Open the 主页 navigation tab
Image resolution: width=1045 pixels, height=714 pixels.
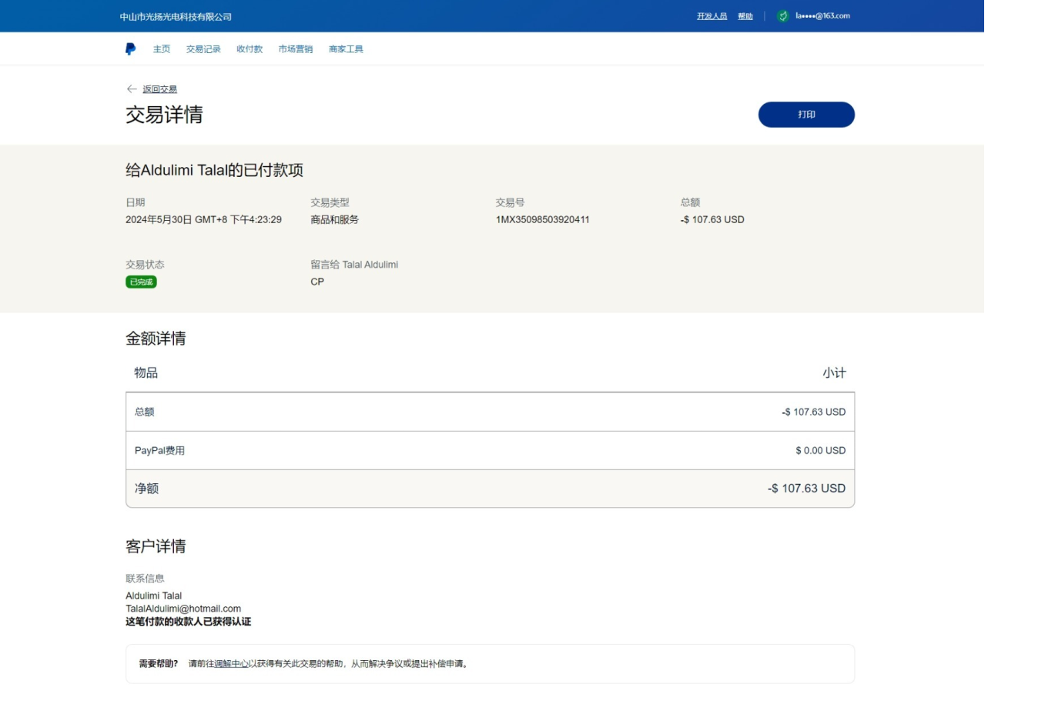tap(162, 49)
